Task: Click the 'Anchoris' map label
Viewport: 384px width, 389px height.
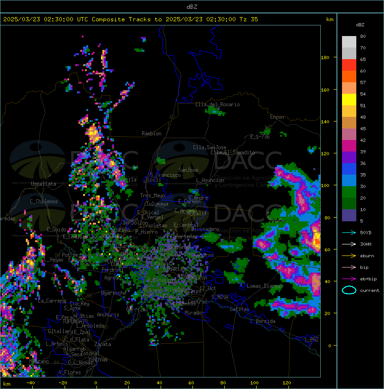Action: coord(108,315)
